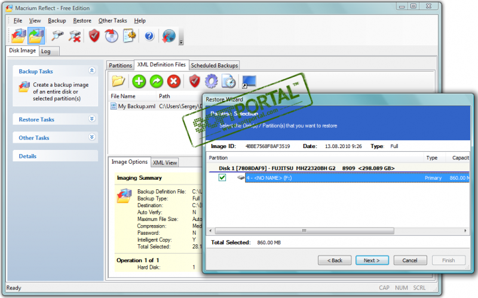
Task: Click the Macrium Reflect title bar icon
Action: (x=10, y=8)
